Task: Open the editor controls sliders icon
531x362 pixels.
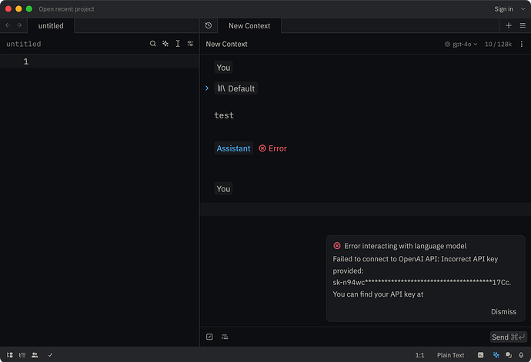Action: tap(190, 44)
